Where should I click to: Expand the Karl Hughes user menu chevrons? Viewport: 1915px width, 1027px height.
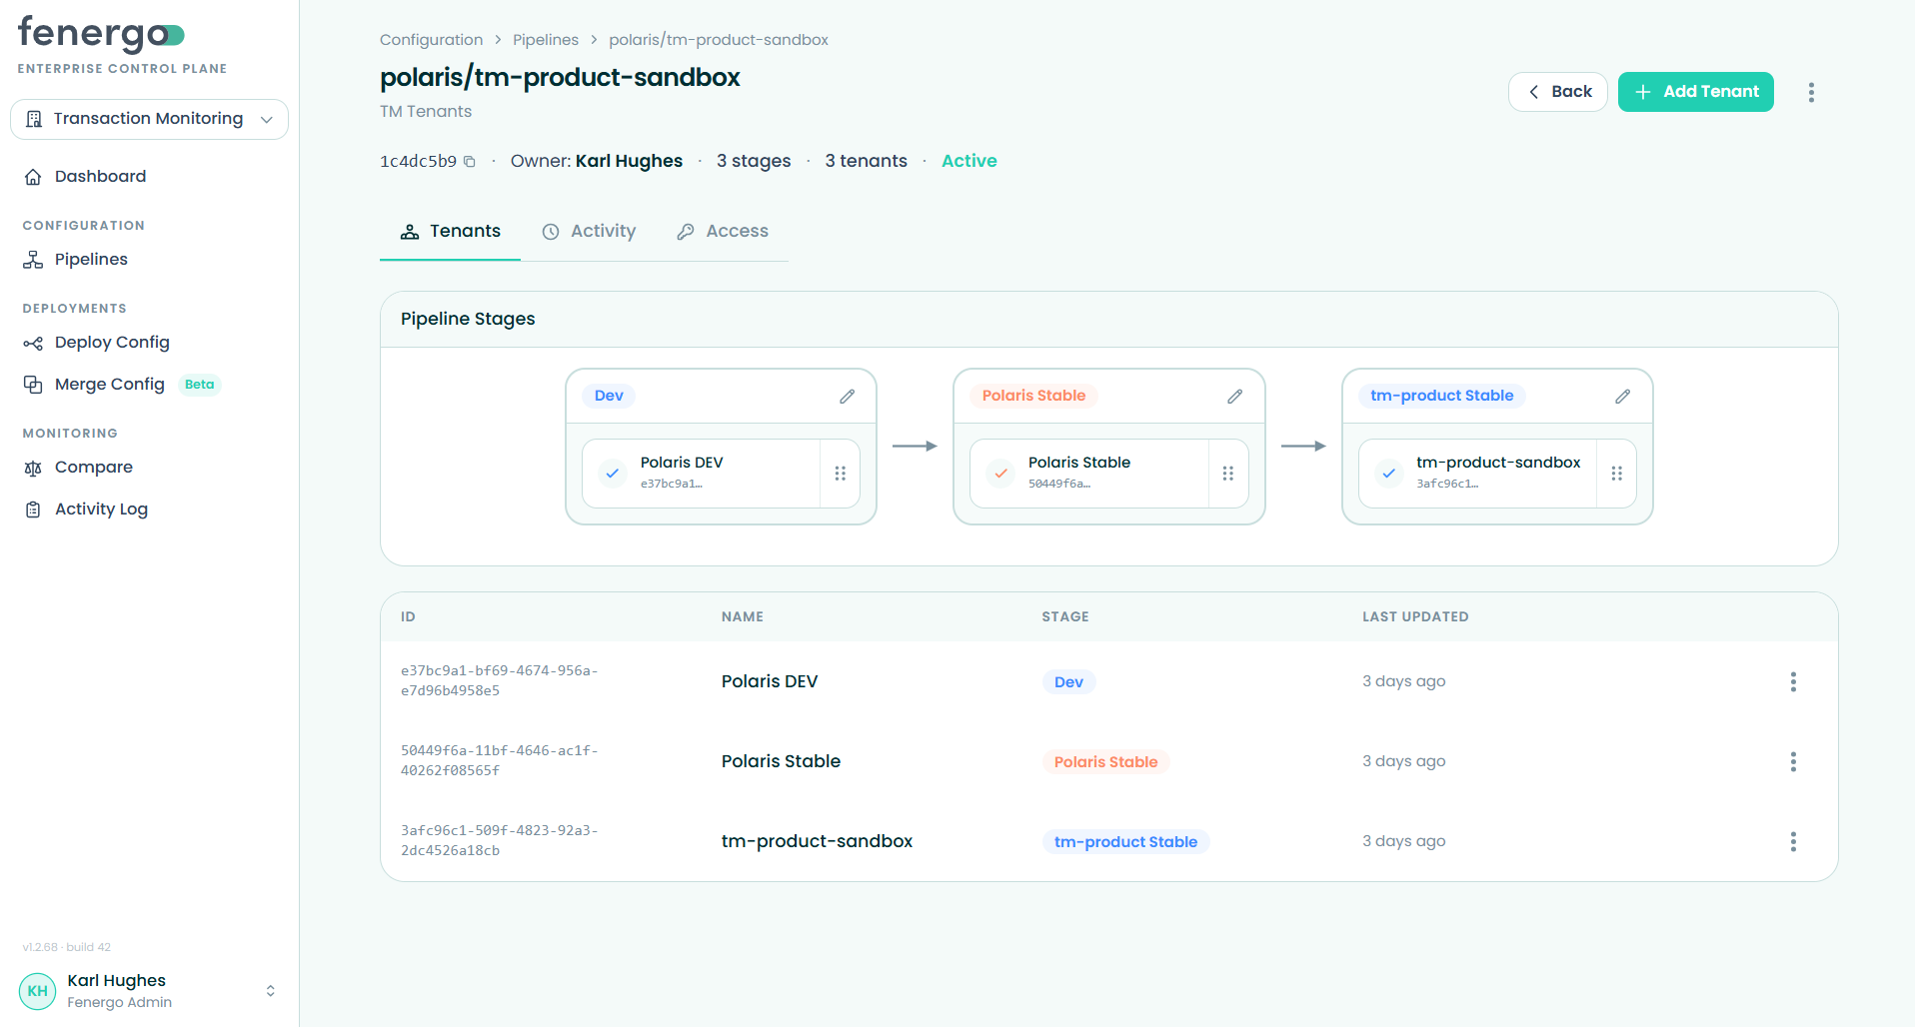click(x=270, y=991)
